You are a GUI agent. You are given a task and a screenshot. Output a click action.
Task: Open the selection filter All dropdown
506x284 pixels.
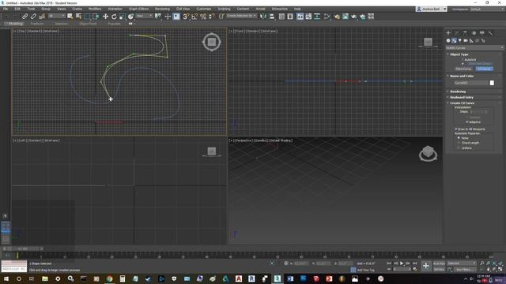coord(56,16)
